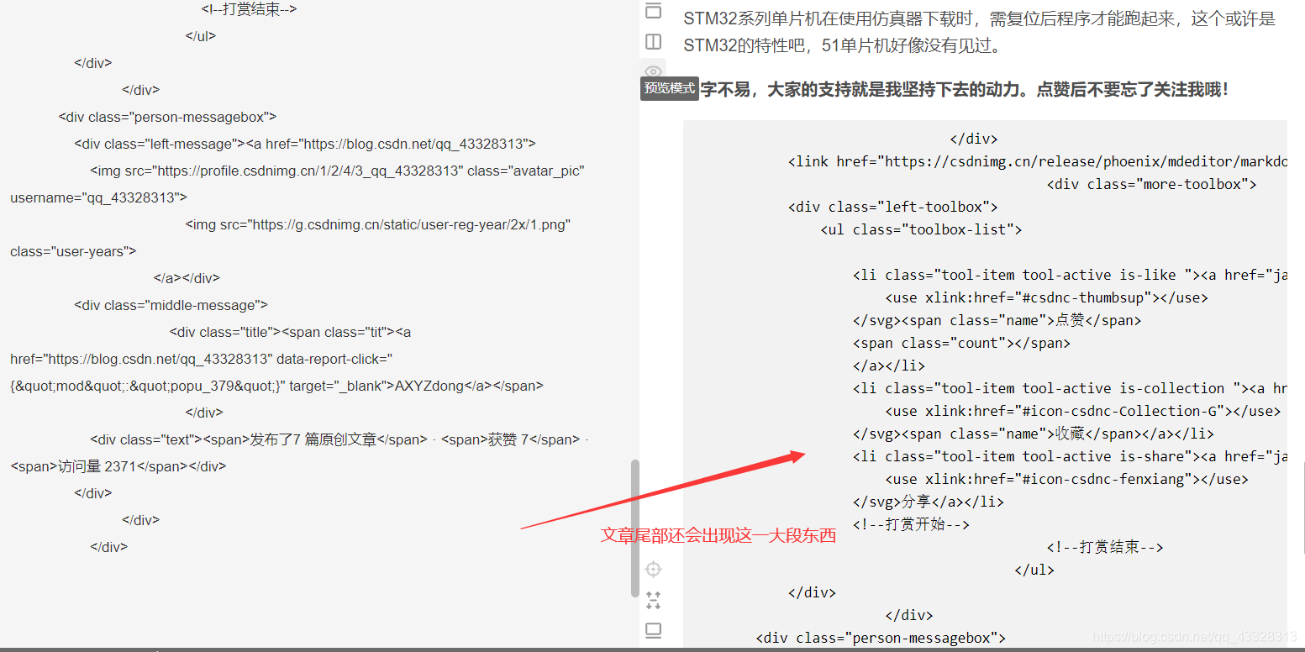Click the 点赞 span name line
Image resolution: width=1305 pixels, height=652 pixels.
tap(997, 320)
